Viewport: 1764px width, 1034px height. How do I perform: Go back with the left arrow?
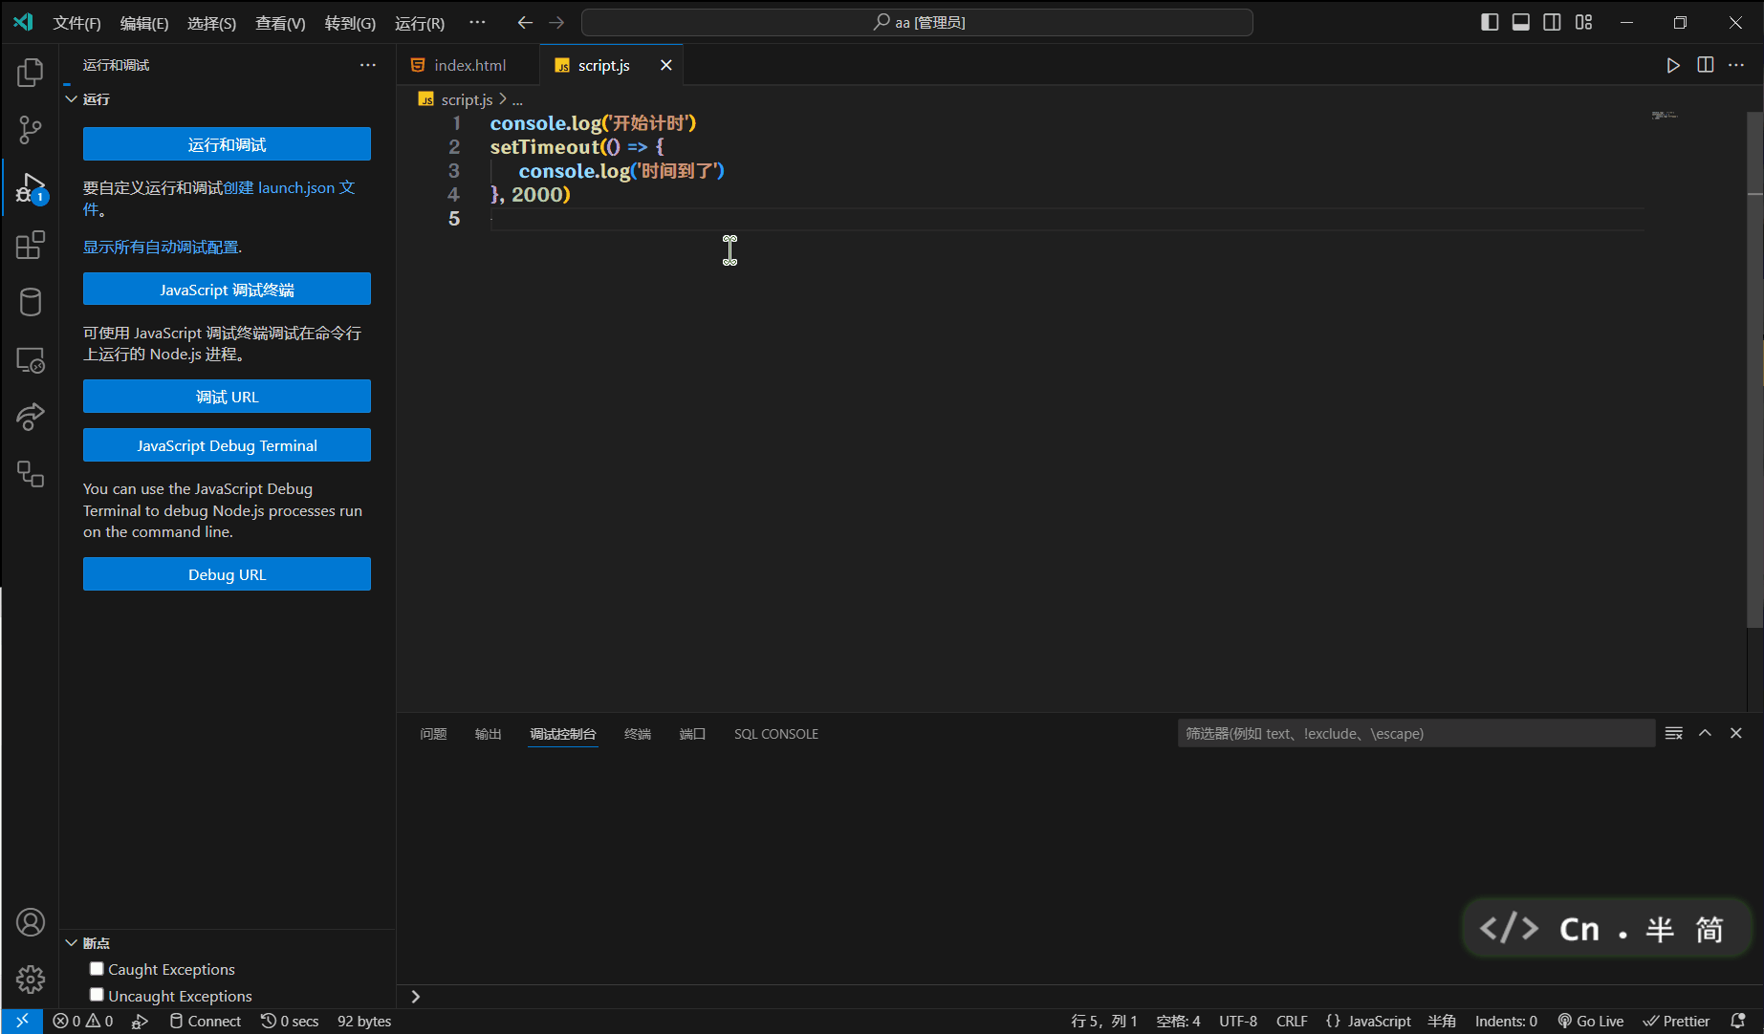[x=525, y=22]
